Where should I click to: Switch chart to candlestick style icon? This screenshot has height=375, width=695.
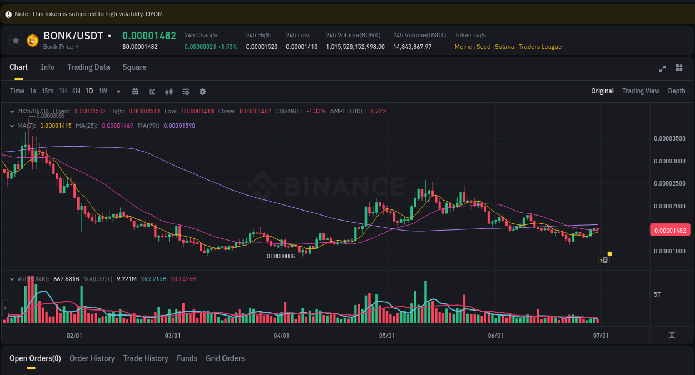tap(169, 91)
